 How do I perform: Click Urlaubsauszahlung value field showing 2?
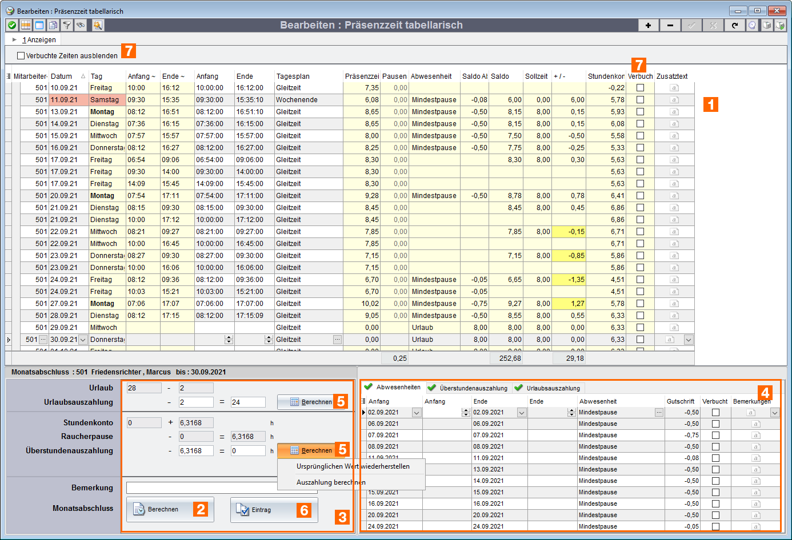[196, 402]
